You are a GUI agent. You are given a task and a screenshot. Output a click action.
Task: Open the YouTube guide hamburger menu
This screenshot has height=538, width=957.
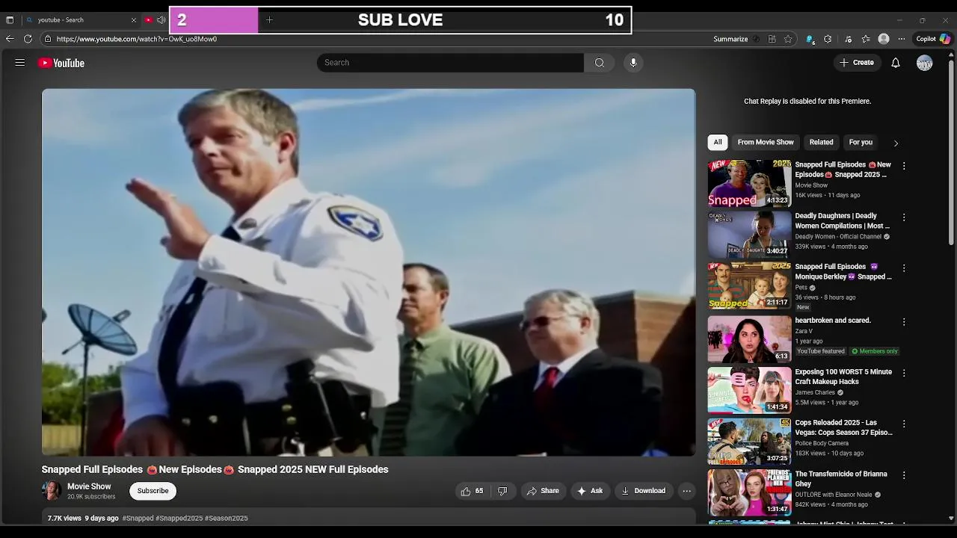20,63
